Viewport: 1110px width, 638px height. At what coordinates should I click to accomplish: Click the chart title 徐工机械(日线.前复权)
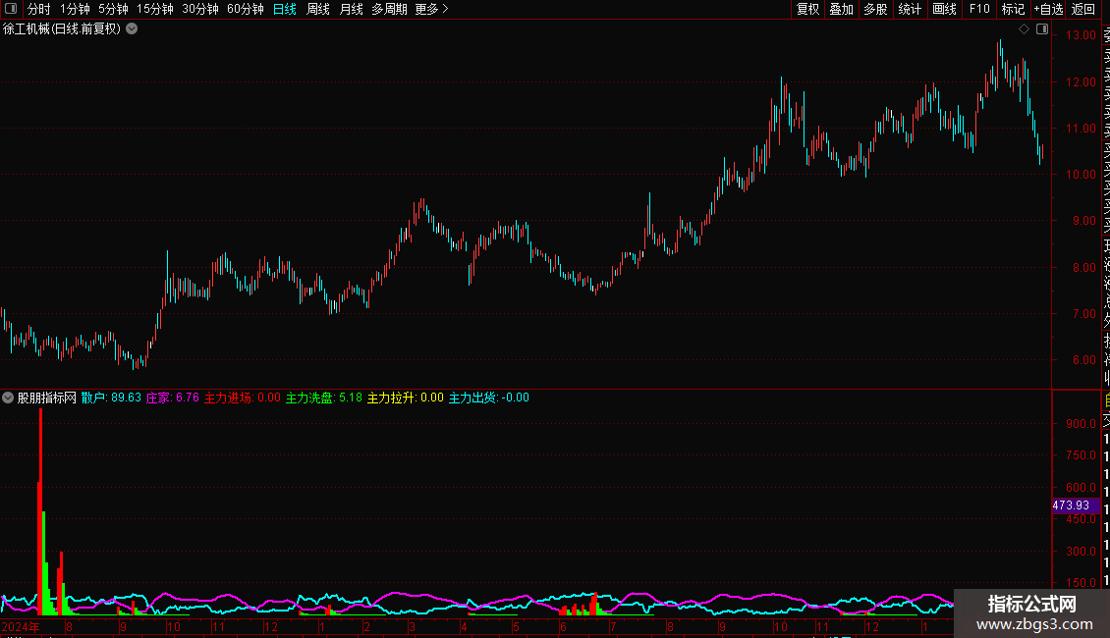tap(62, 29)
